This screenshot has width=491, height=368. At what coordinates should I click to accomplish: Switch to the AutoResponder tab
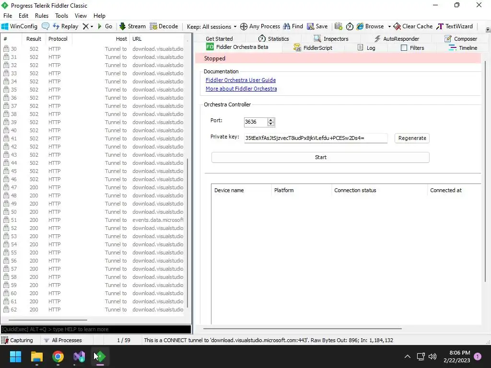coord(397,39)
